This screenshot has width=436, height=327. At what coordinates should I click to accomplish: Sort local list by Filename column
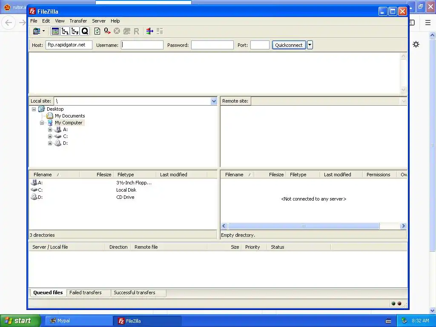(54, 175)
